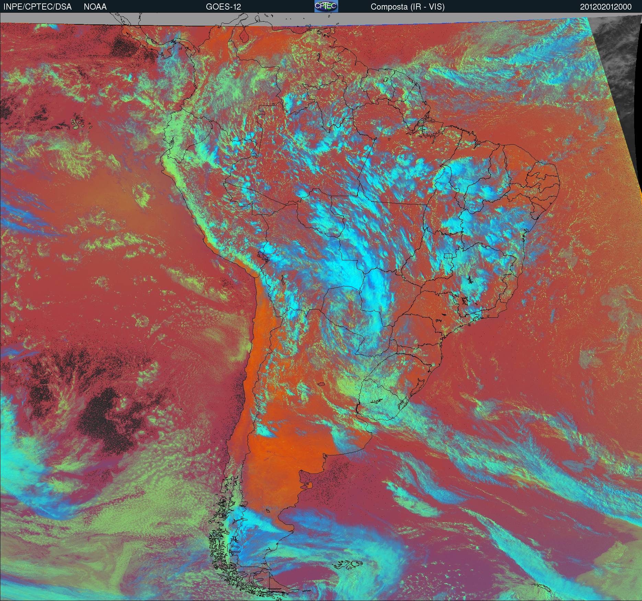Click the Composta (IR - VIS) title

pyautogui.click(x=408, y=7)
